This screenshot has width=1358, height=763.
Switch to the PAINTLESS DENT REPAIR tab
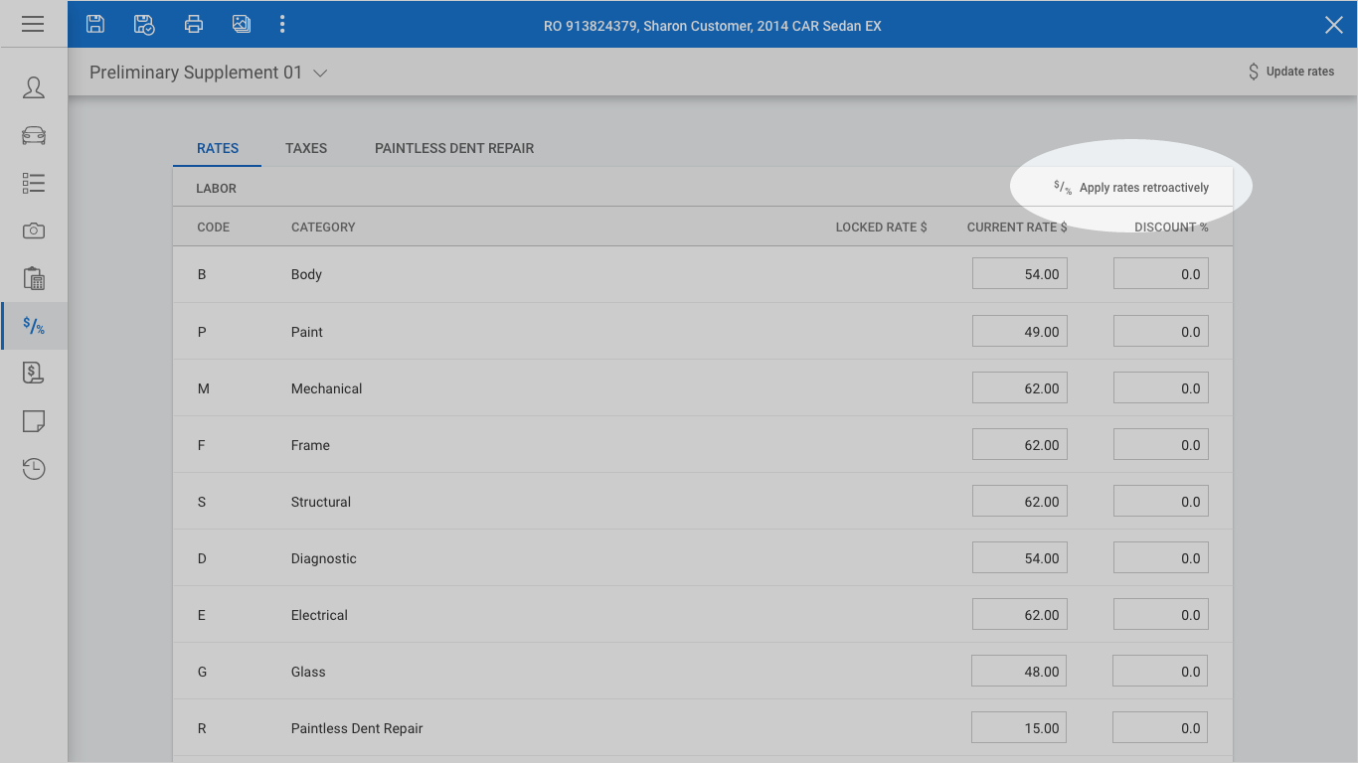tap(454, 148)
